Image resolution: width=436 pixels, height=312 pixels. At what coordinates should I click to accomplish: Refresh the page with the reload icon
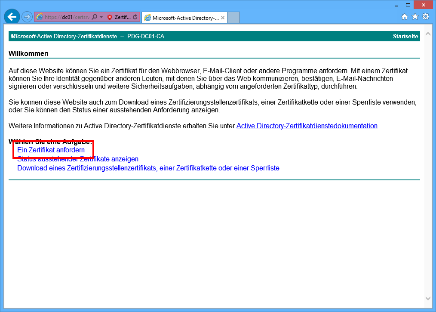pos(135,17)
